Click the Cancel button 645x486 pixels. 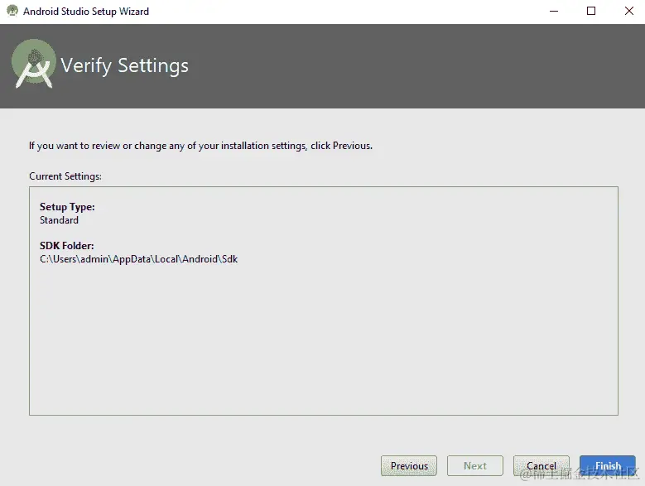541,465
